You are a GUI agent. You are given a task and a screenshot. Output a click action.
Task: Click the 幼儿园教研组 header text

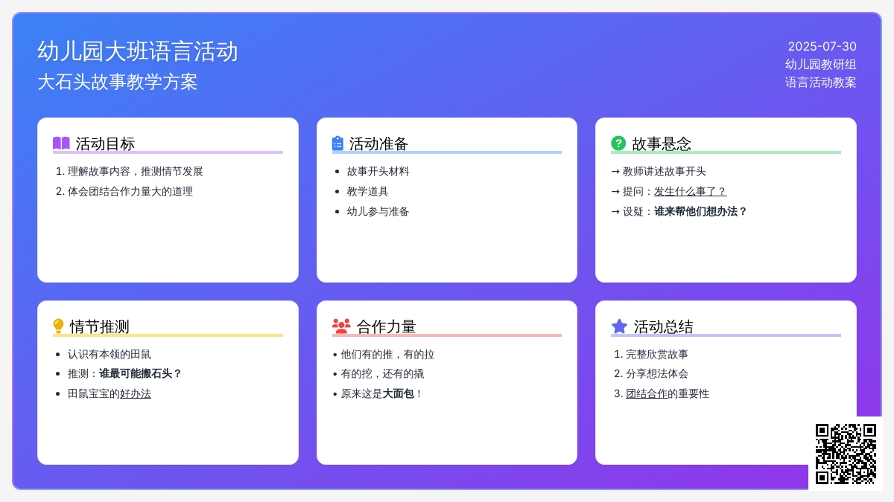(x=821, y=64)
